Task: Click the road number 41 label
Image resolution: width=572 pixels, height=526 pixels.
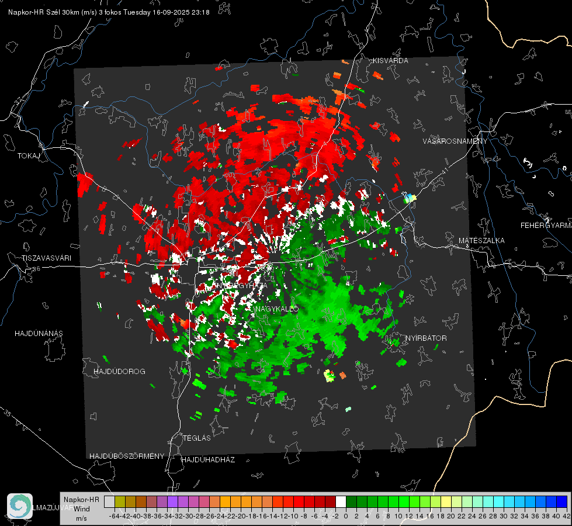Action: point(445,170)
